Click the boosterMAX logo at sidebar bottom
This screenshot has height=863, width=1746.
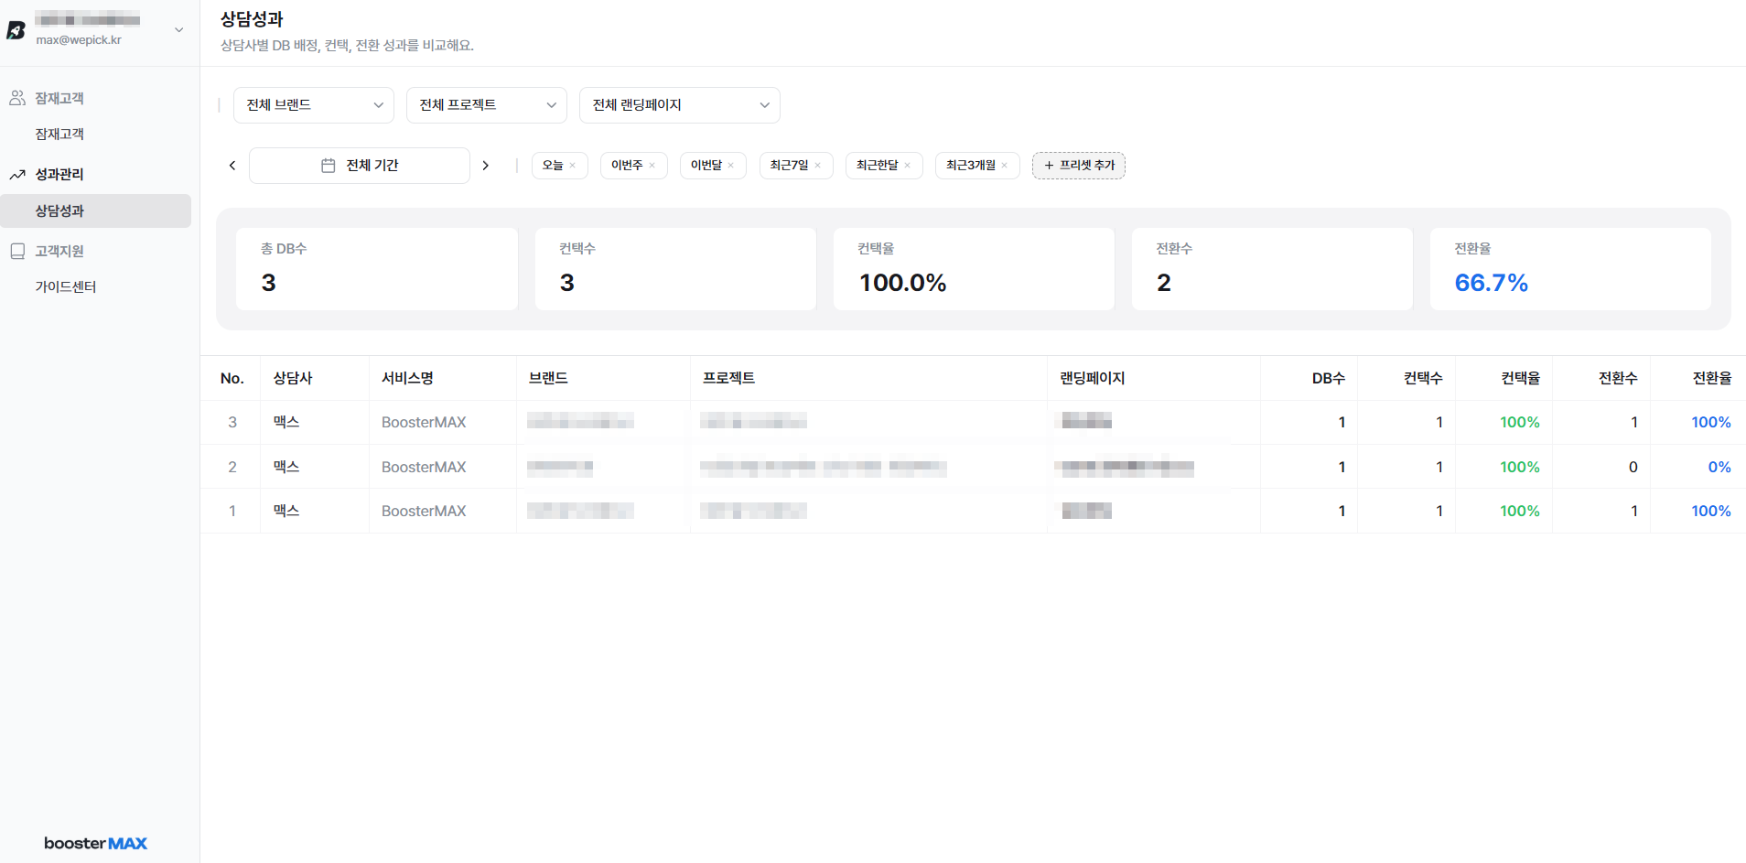pyautogui.click(x=95, y=843)
